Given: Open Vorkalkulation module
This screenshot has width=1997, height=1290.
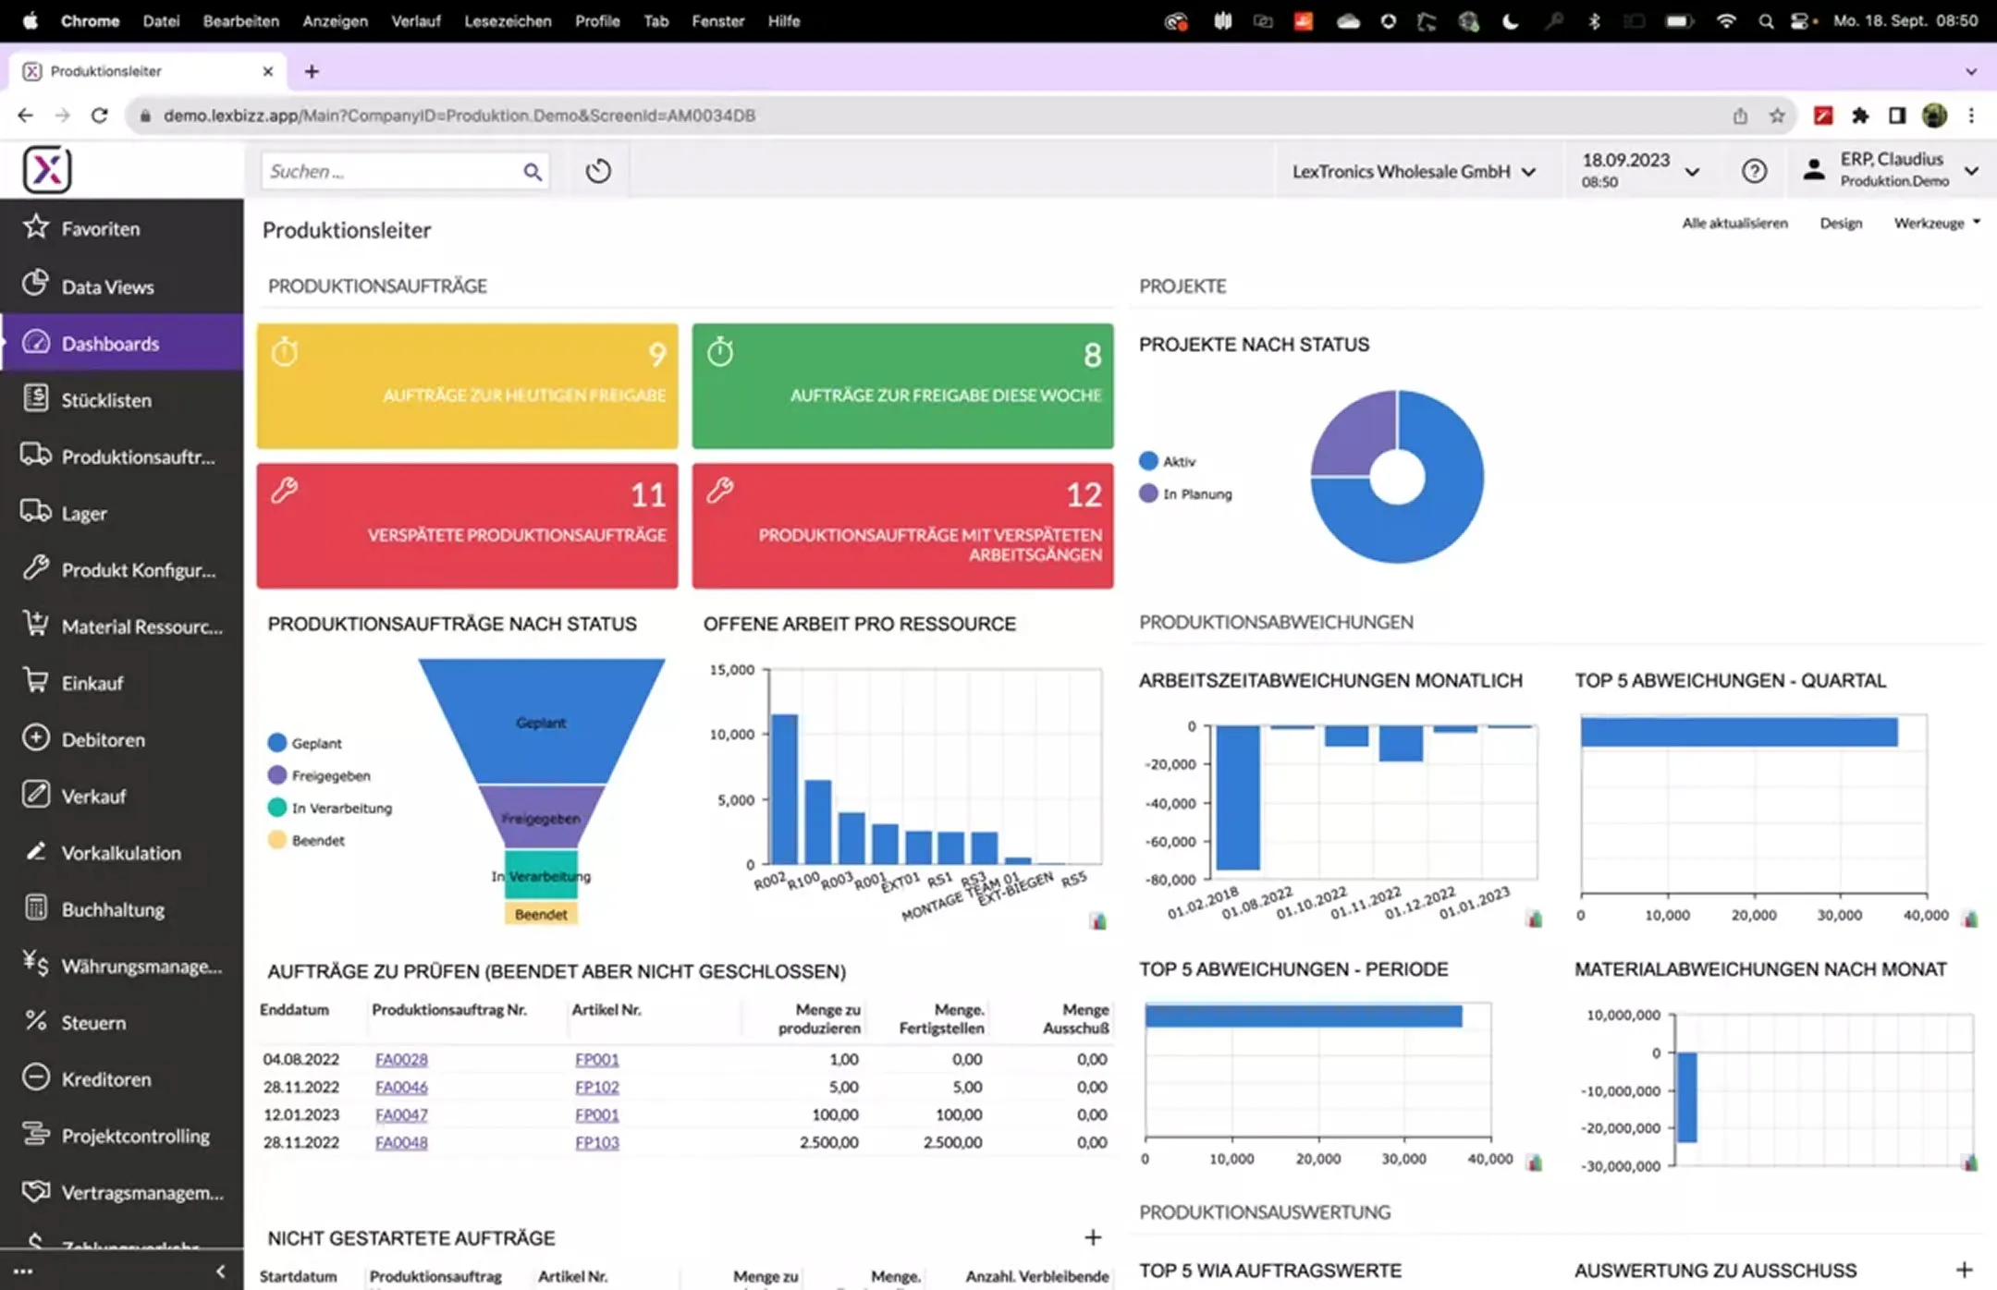Looking at the screenshot, I should coord(122,852).
